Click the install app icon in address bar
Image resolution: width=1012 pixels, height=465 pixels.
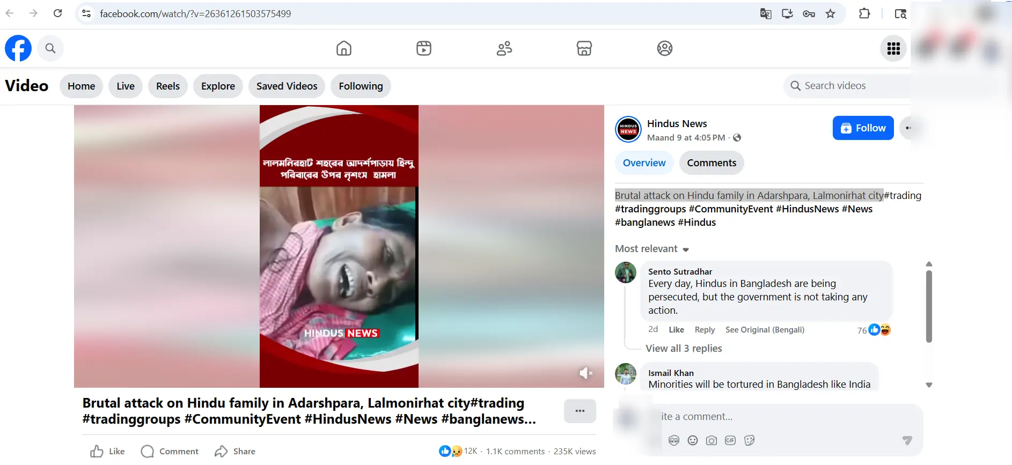point(787,14)
